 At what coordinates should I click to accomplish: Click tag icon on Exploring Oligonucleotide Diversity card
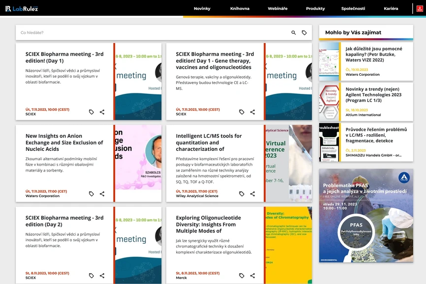tap(242, 276)
